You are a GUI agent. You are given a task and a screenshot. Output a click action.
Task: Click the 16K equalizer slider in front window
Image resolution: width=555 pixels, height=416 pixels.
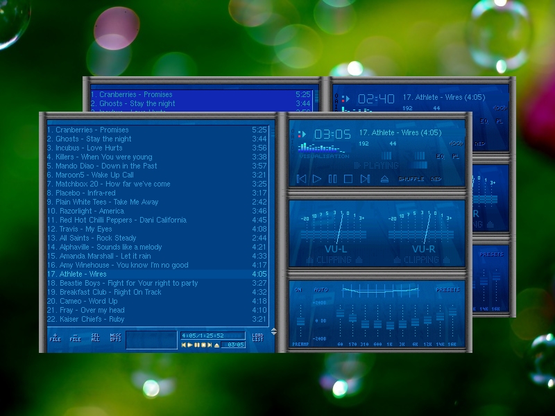[452, 312]
